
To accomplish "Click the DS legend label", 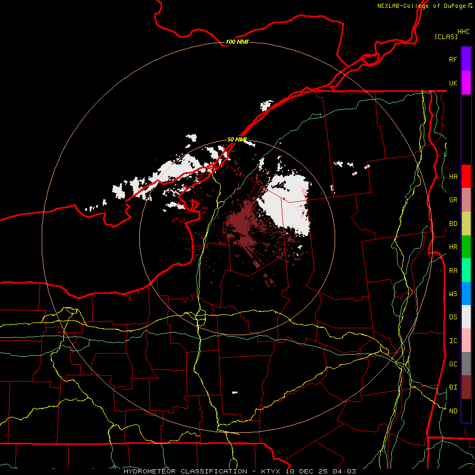I will tap(453, 317).
